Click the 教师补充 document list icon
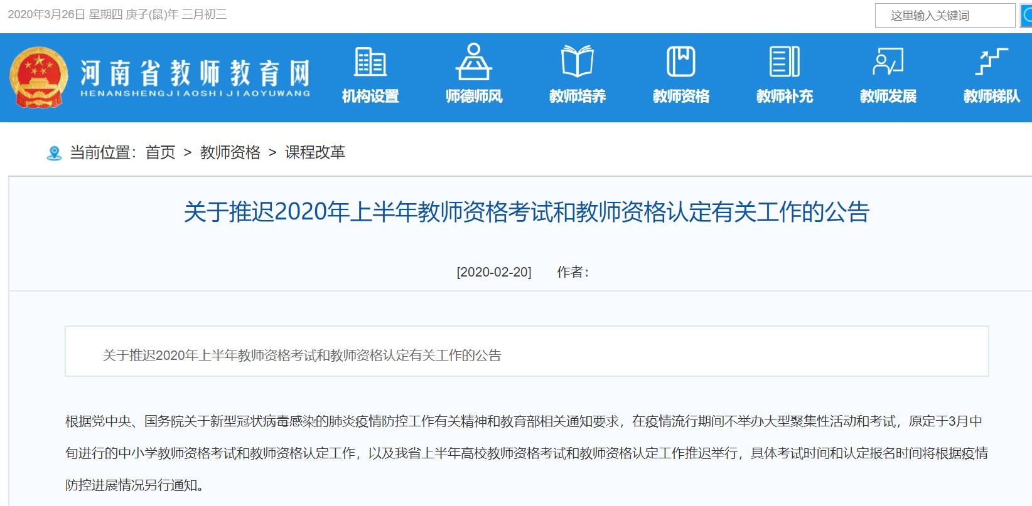 pos(785,61)
